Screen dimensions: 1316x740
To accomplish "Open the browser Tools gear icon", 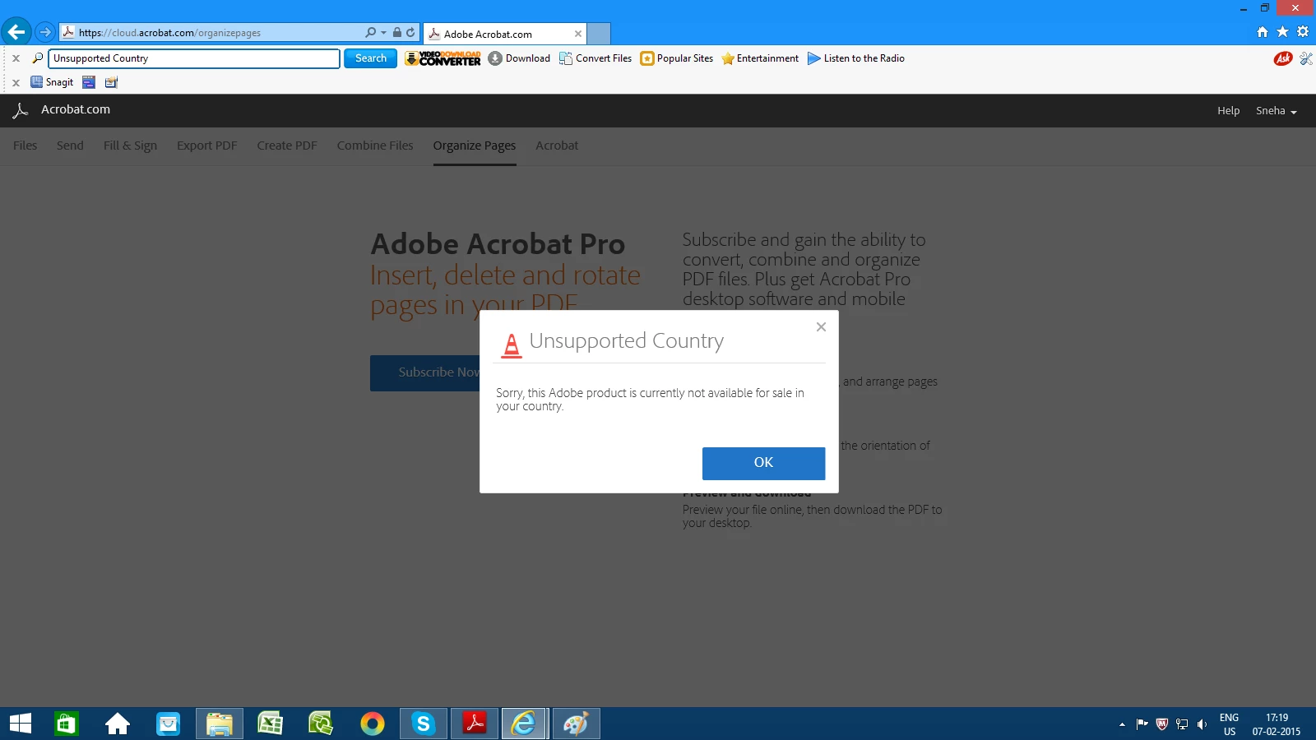I will [1303, 32].
